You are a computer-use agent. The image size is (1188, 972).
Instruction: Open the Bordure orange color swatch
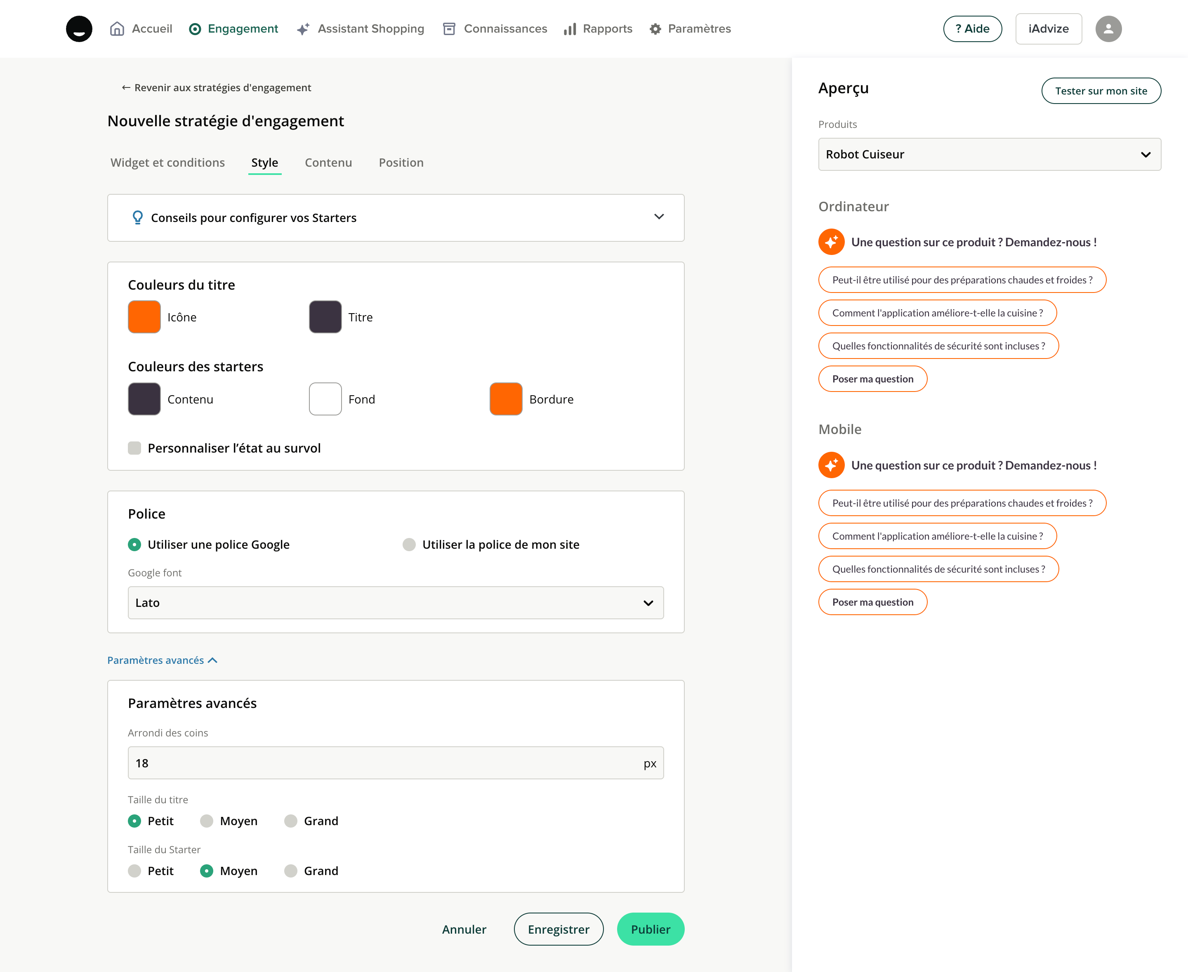pyautogui.click(x=506, y=399)
